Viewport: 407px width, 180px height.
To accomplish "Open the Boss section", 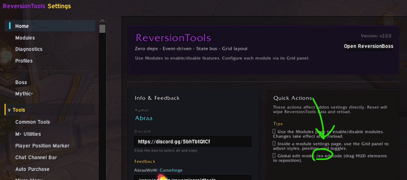I will click(x=21, y=82).
